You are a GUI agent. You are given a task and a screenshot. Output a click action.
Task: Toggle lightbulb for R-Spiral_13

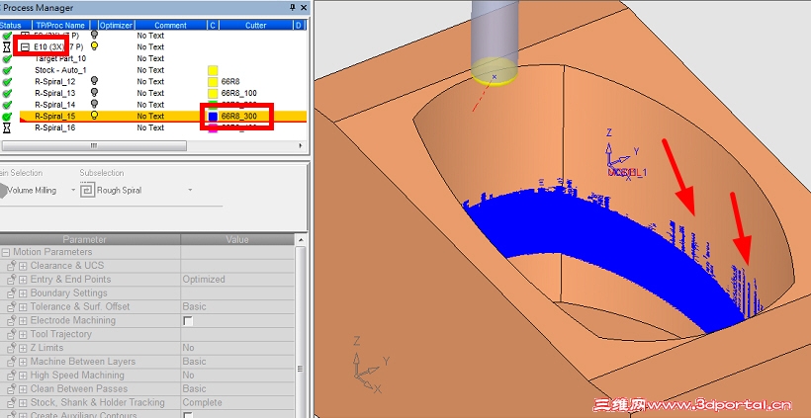click(94, 93)
